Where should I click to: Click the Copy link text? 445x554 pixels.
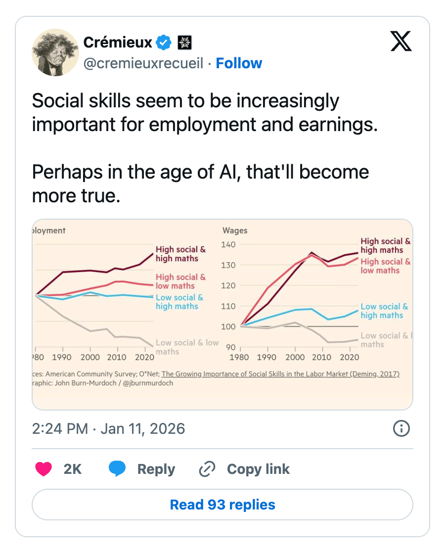[258, 469]
